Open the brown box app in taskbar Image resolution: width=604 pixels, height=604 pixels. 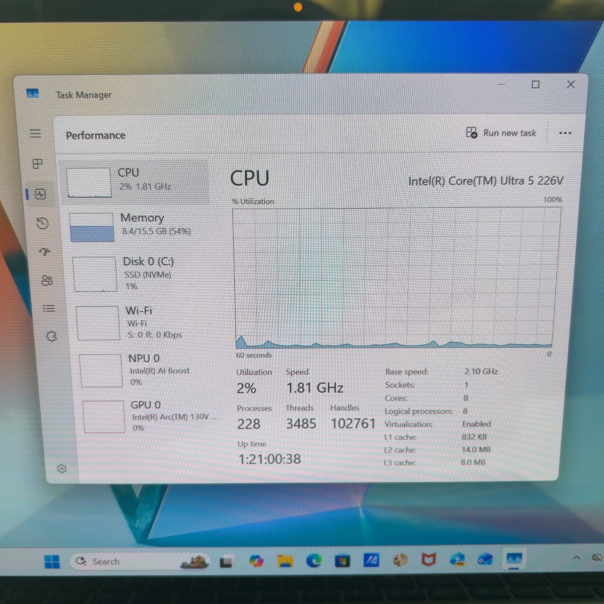(x=400, y=560)
